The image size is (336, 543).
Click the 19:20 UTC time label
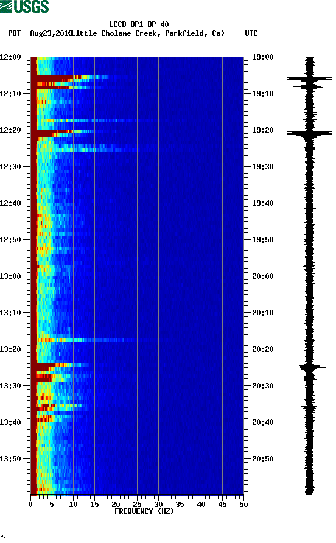click(262, 130)
